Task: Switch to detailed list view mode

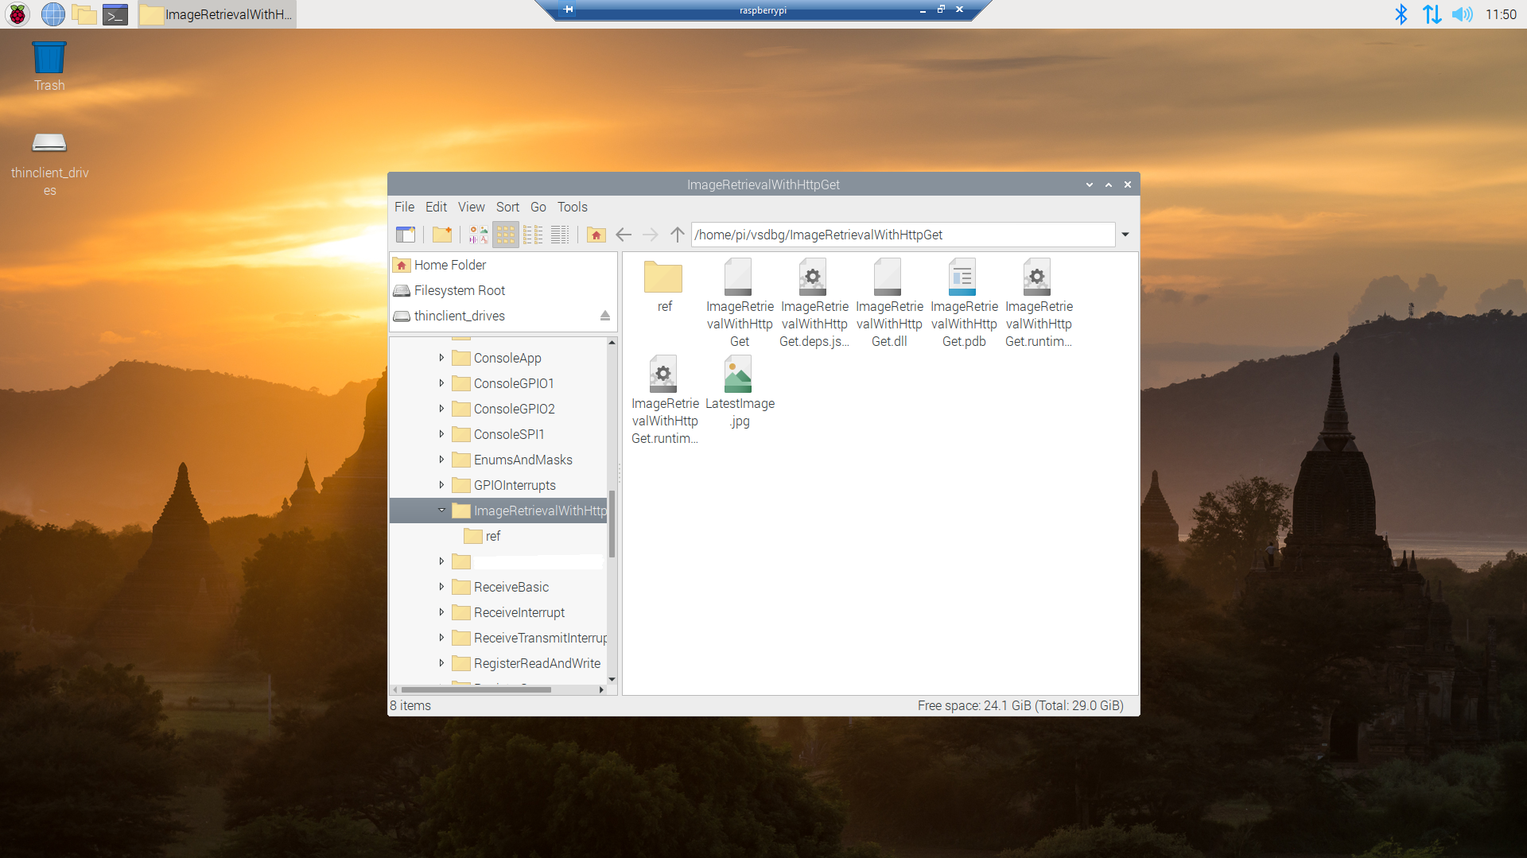Action: (560, 235)
